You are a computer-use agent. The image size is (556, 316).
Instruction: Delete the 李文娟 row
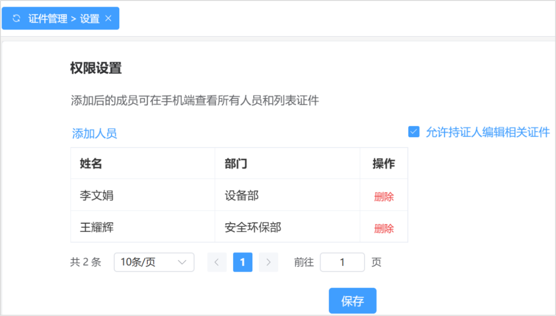tap(384, 196)
